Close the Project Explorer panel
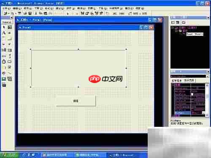 point(208,18)
